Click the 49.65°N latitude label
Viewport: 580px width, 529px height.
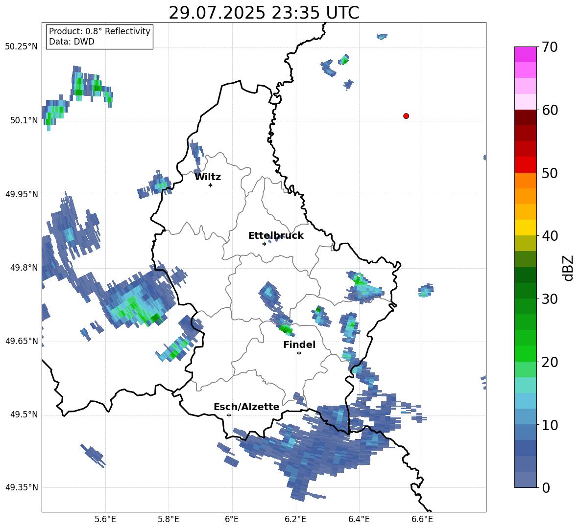22,341
